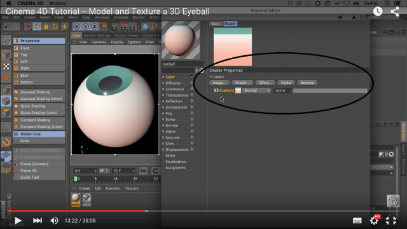Open YouTube settings gear icon
The image size is (407, 229).
point(374,221)
